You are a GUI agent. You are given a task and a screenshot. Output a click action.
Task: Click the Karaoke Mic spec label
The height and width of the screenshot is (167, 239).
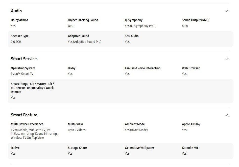click(x=190, y=148)
